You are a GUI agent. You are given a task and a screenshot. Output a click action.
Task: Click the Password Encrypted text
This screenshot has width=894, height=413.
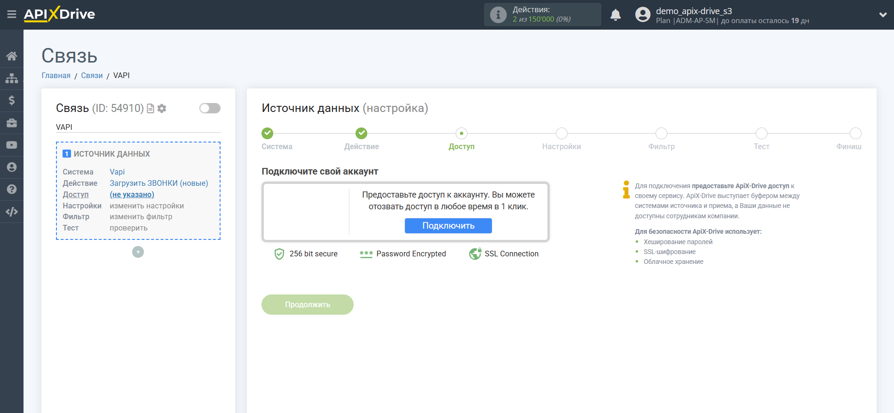point(411,254)
